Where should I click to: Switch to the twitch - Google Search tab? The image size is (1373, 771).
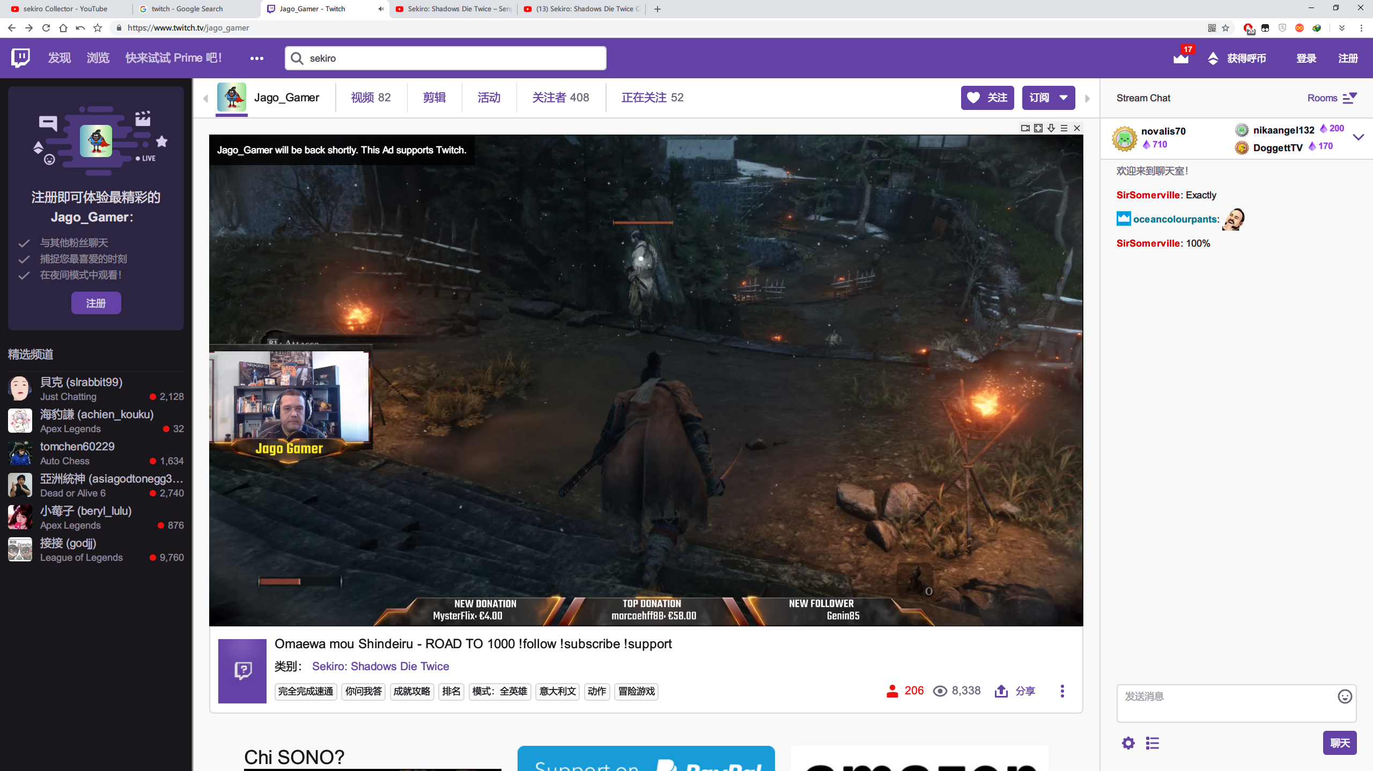(196, 9)
